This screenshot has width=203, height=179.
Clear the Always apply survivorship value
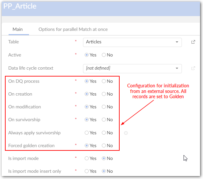tap(126, 133)
